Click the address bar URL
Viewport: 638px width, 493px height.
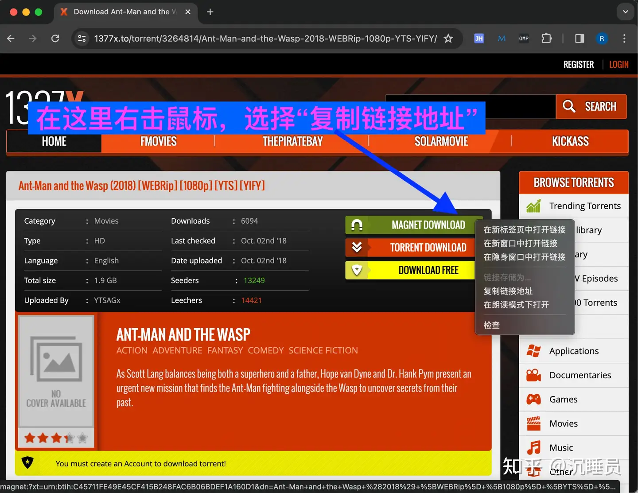pos(265,39)
